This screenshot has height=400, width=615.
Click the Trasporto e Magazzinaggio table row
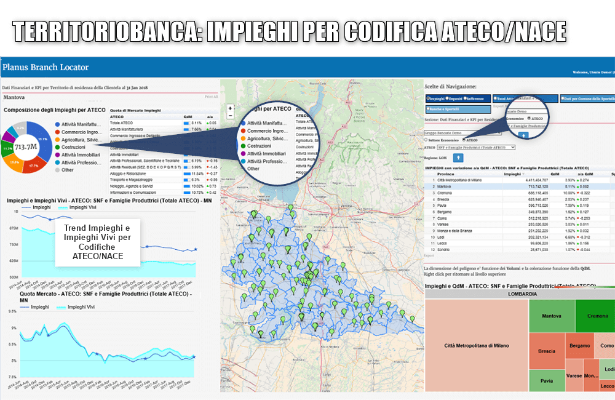click(163, 180)
